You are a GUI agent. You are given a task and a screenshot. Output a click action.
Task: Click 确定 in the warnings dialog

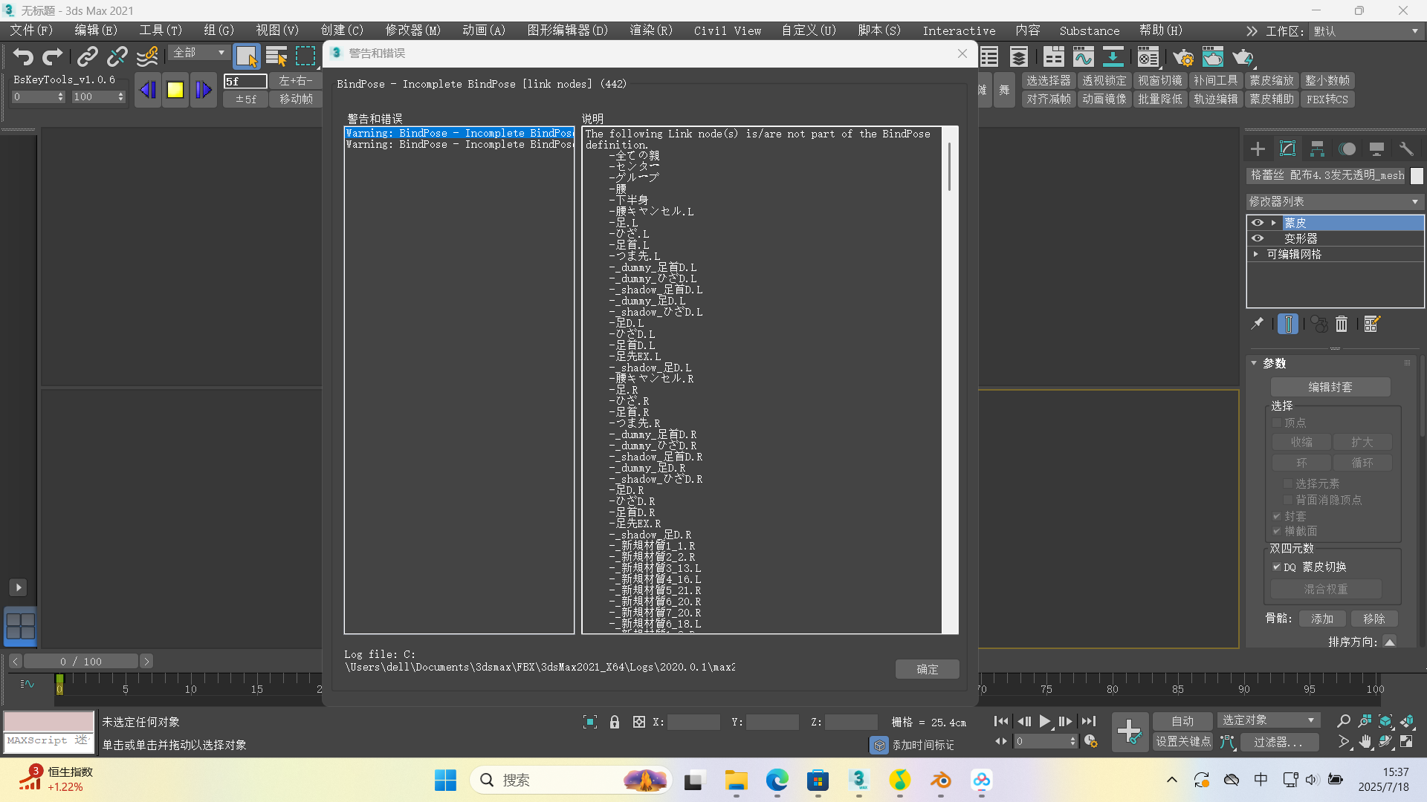coord(927,669)
